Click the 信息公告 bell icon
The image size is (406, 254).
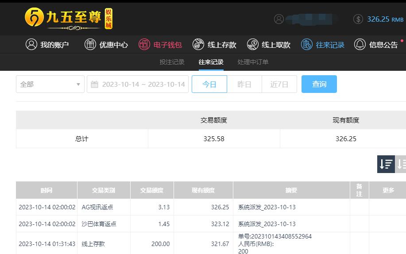point(360,44)
